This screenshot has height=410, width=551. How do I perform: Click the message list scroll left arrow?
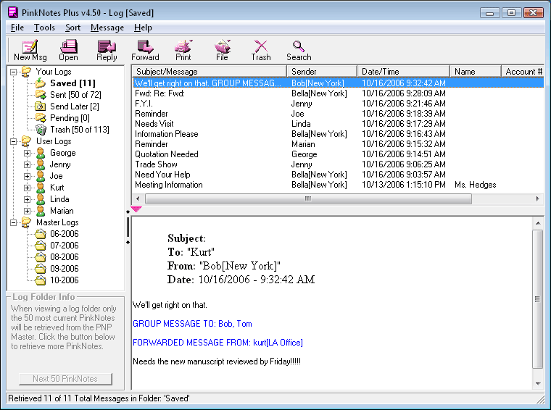[x=138, y=198]
